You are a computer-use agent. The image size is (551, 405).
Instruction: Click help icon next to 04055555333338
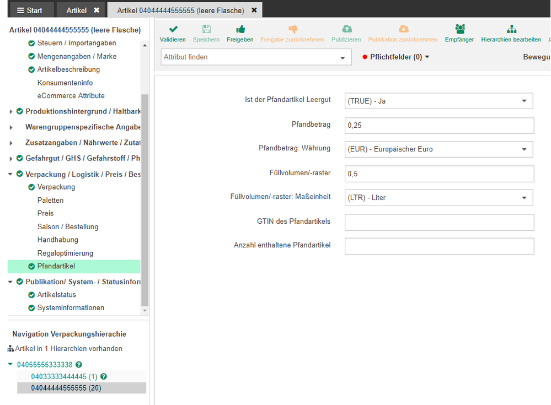(79, 365)
